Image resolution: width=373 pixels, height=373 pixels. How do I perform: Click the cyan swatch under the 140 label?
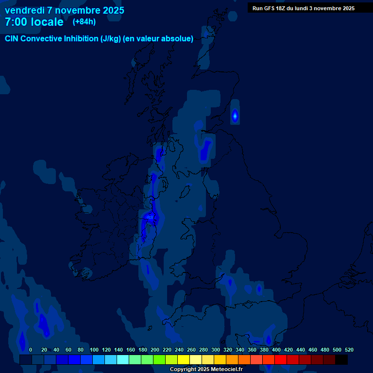[x=123, y=359]
